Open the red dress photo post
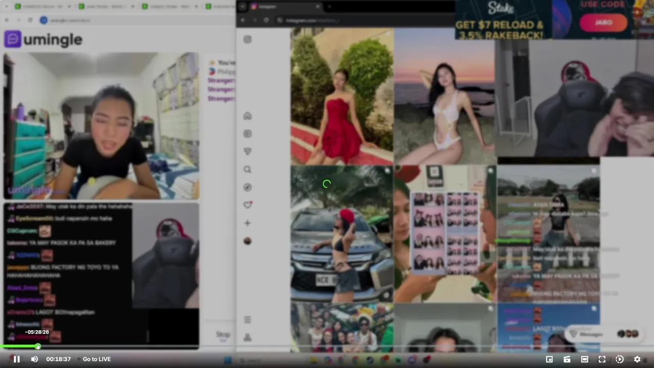 coord(342,96)
